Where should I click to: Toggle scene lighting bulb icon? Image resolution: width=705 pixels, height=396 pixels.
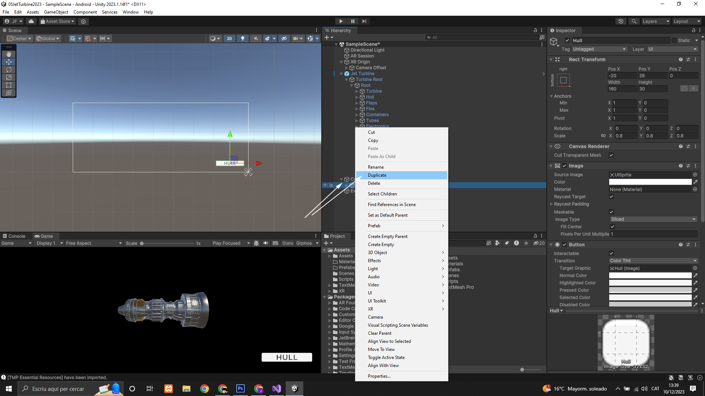[242, 38]
